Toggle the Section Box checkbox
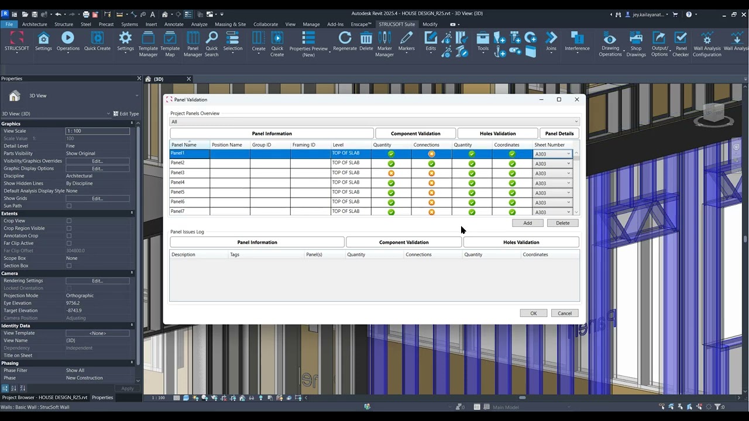Image resolution: width=749 pixels, height=421 pixels. click(x=68, y=265)
